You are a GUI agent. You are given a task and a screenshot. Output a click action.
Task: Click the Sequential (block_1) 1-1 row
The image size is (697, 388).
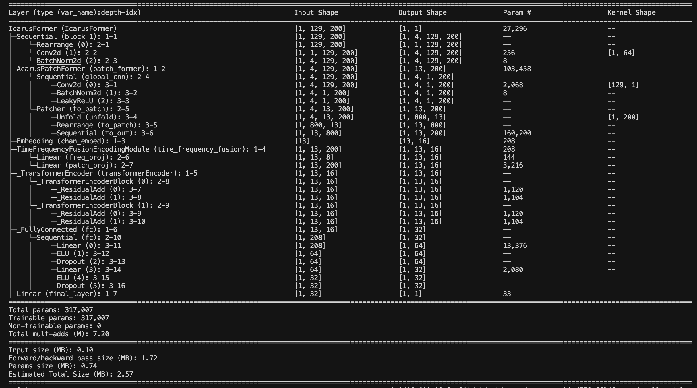67,37
